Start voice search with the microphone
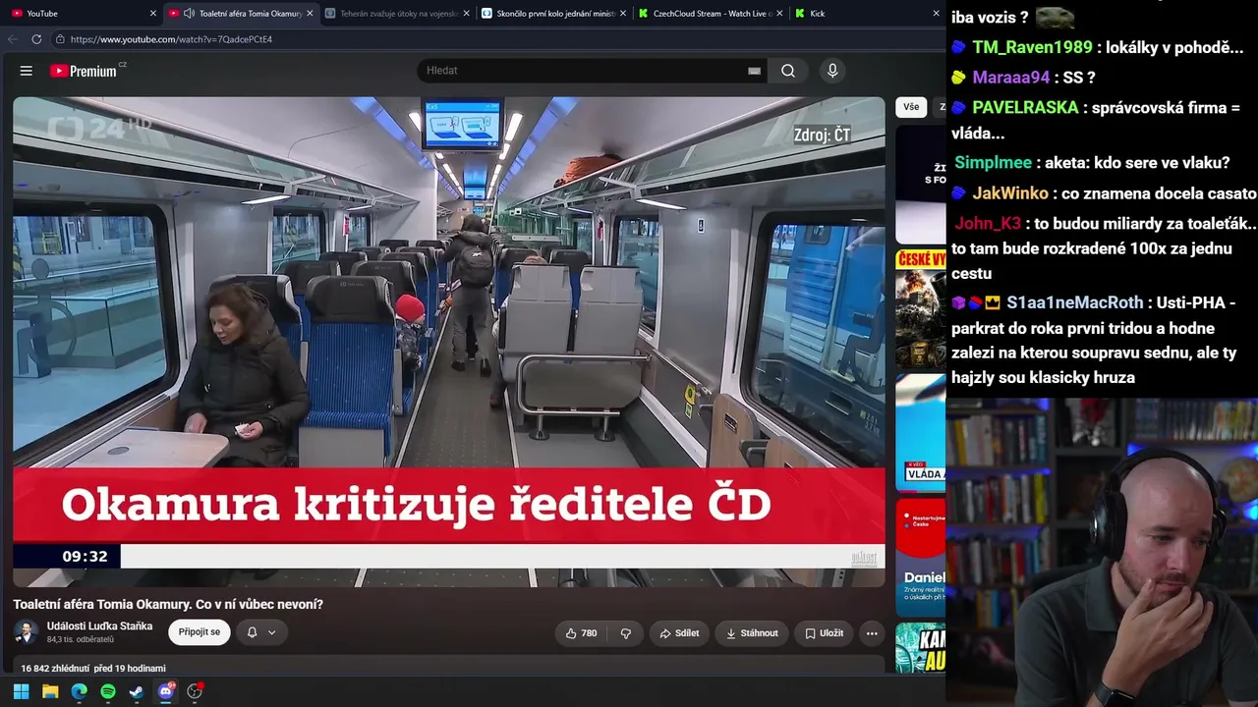Screen dimensions: 1258x707 pyautogui.click(x=832, y=71)
